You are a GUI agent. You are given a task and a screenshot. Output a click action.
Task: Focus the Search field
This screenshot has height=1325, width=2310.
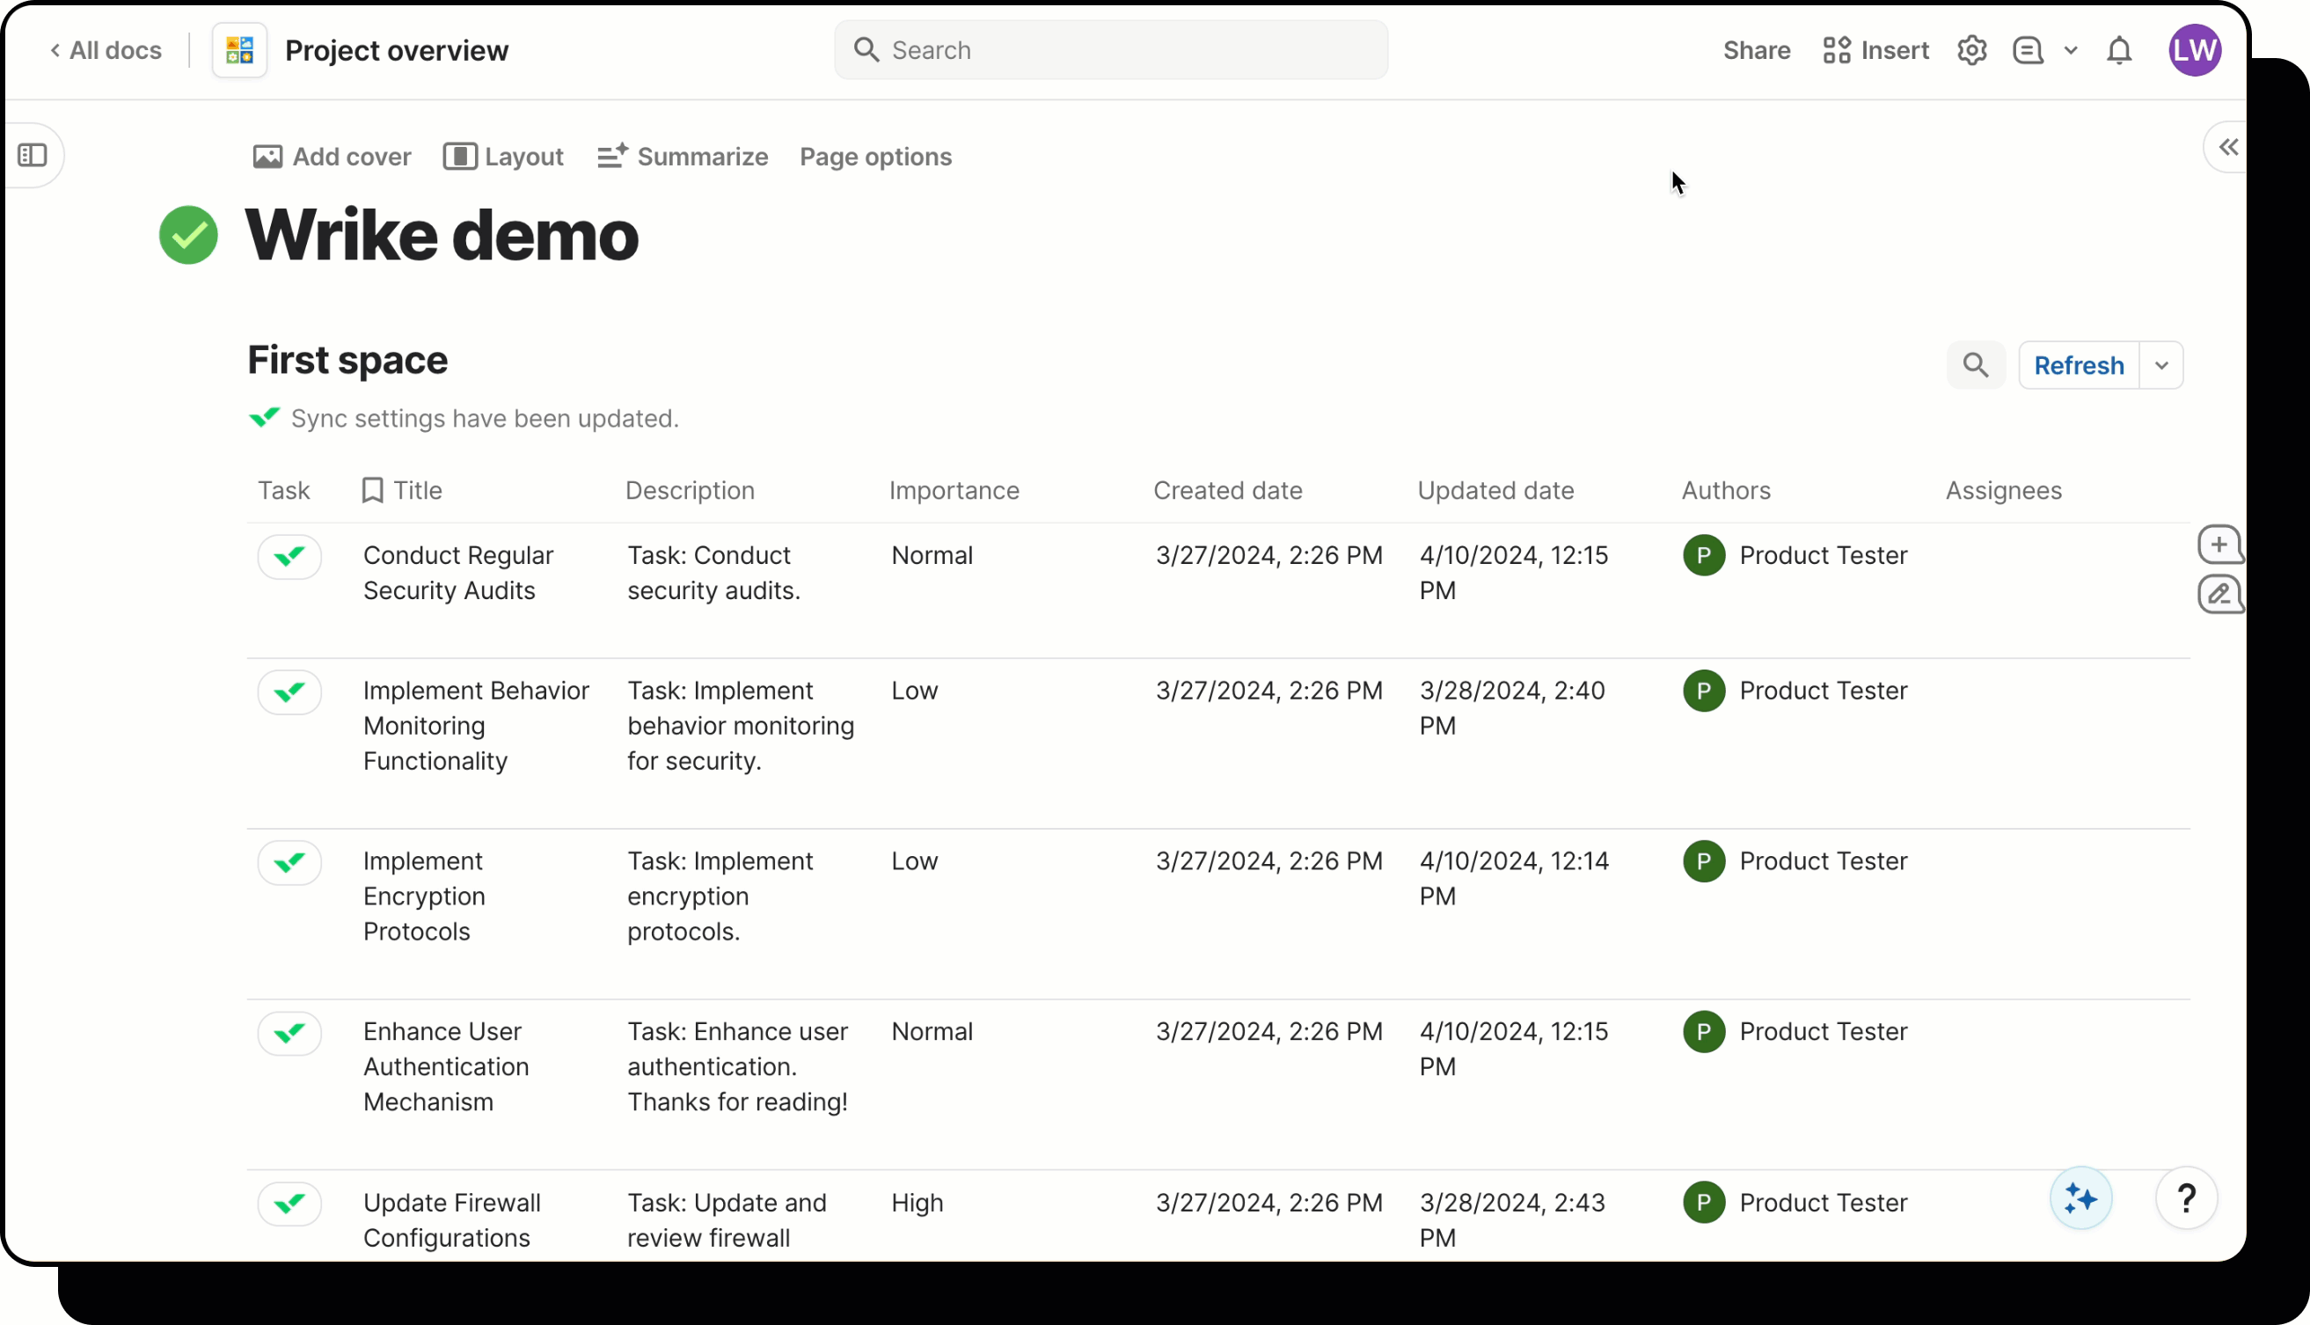[x=1111, y=50]
